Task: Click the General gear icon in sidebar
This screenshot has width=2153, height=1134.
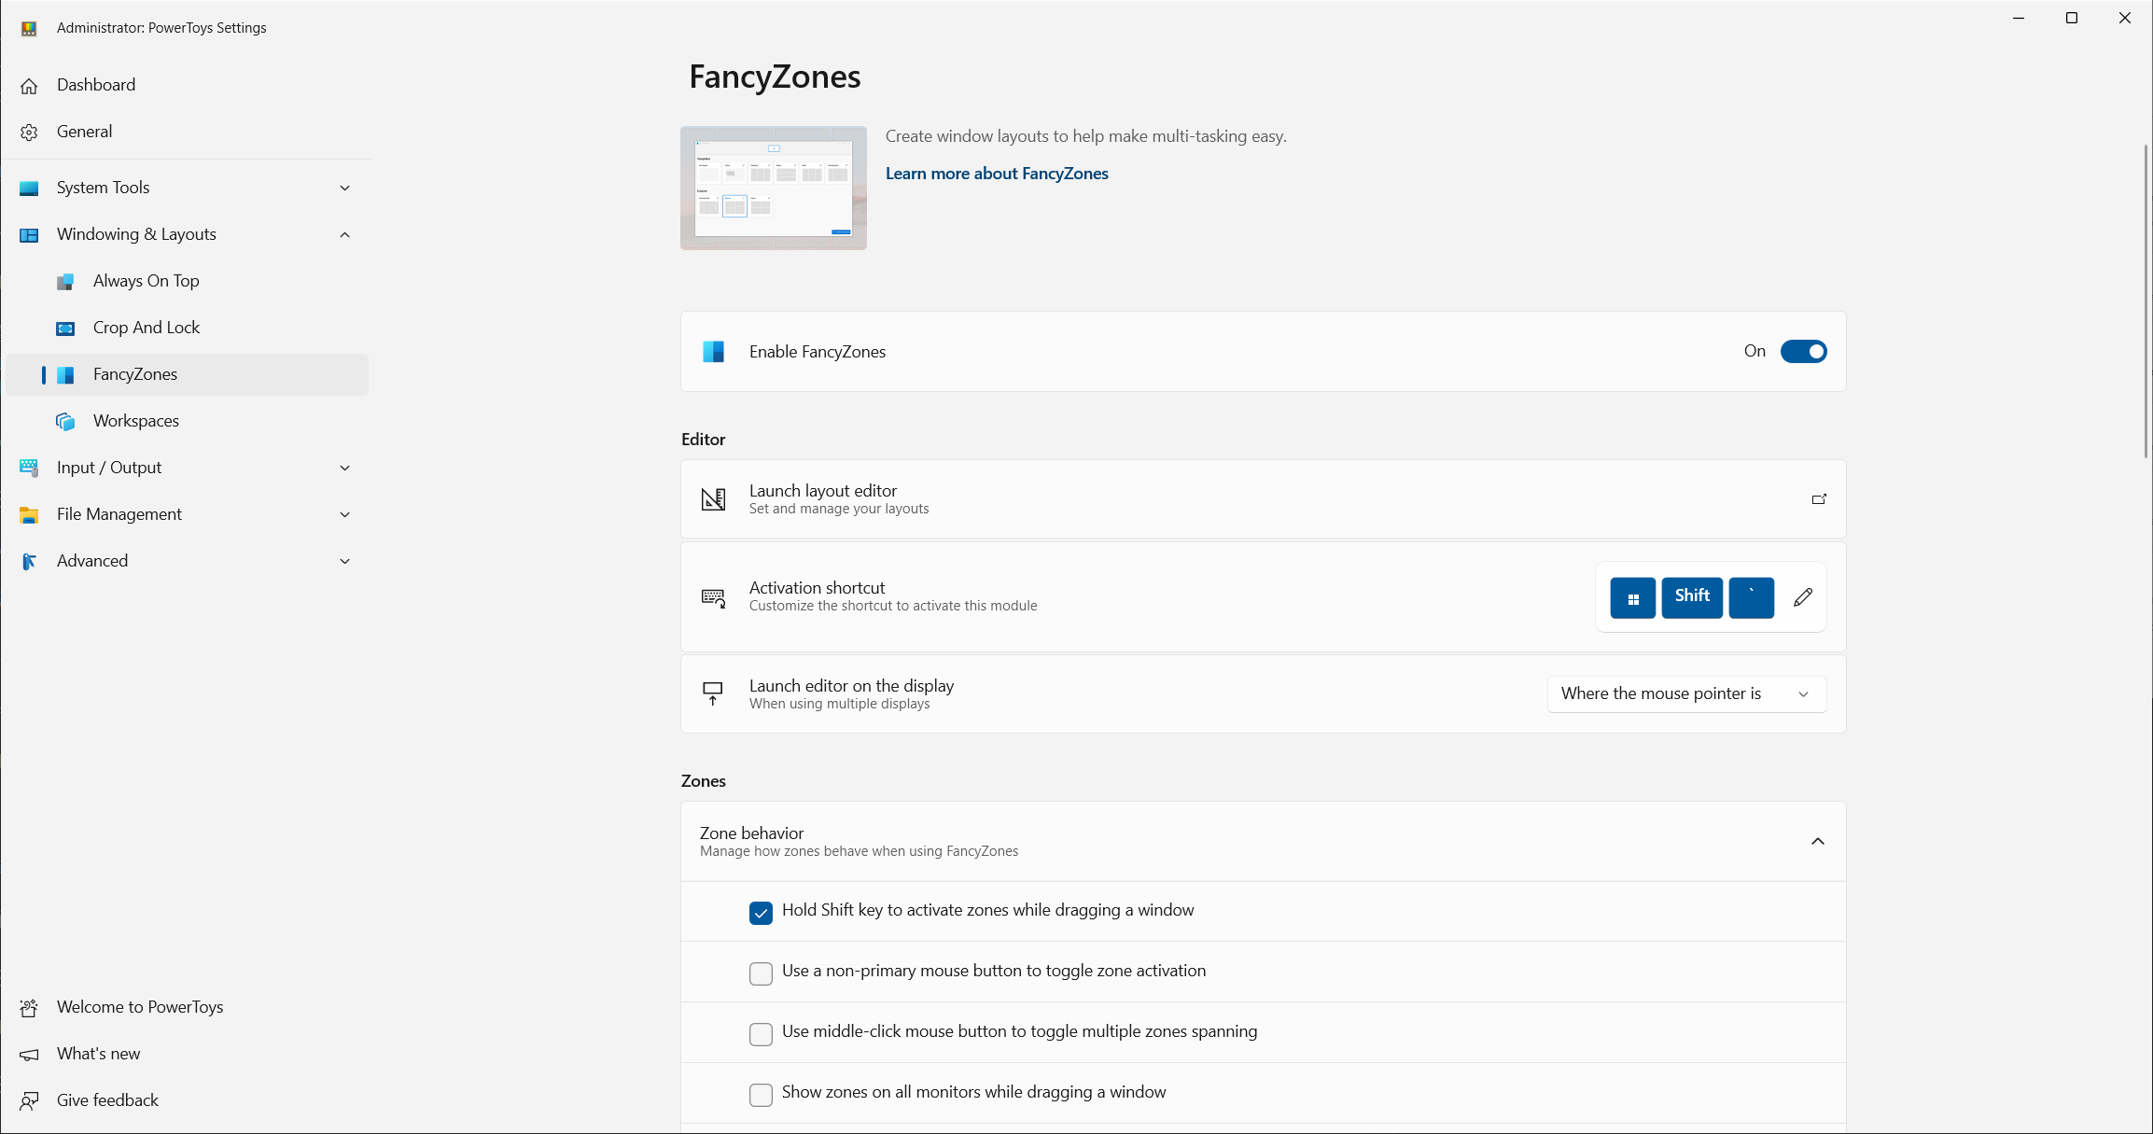Action: click(29, 133)
